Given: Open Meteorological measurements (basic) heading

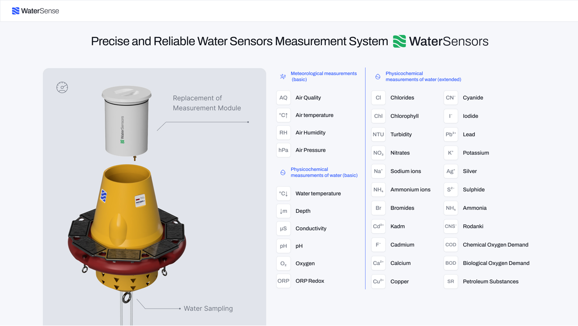Looking at the screenshot, I should pos(323,76).
